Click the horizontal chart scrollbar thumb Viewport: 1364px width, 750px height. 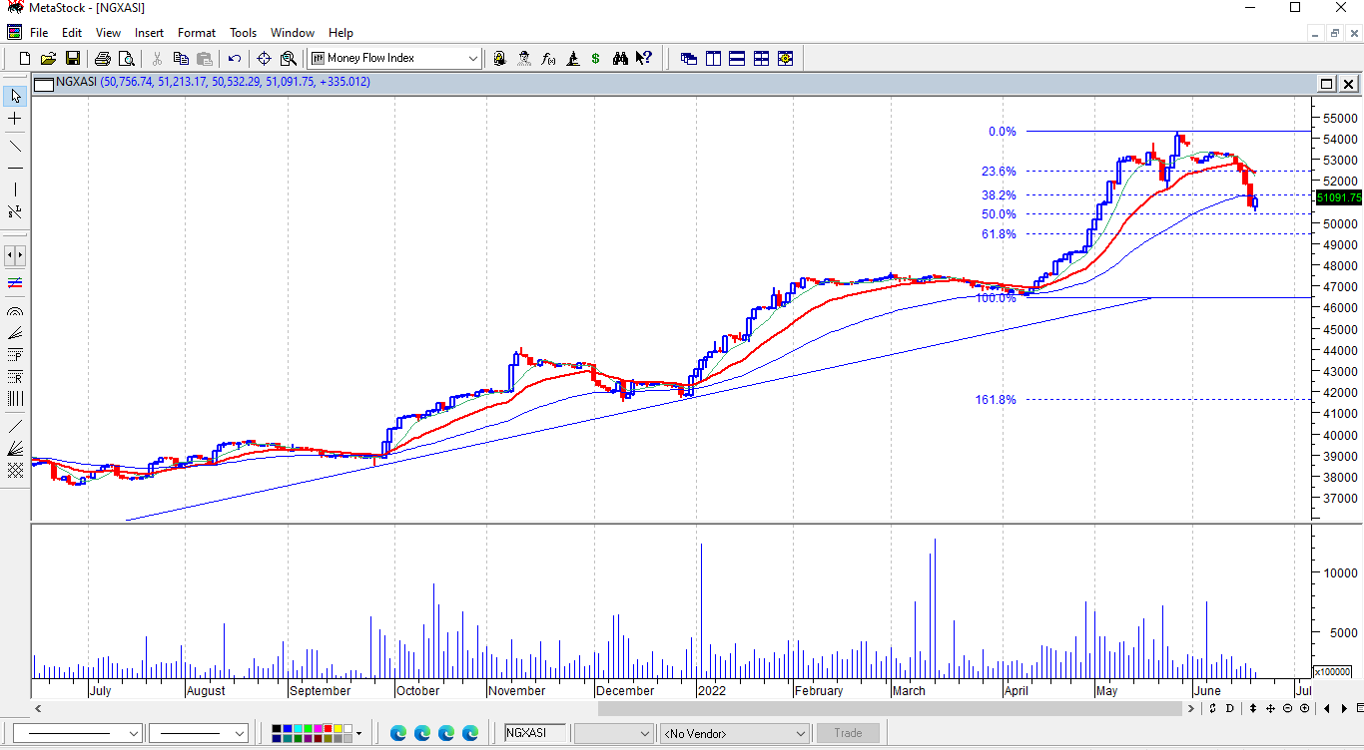pyautogui.click(x=891, y=708)
